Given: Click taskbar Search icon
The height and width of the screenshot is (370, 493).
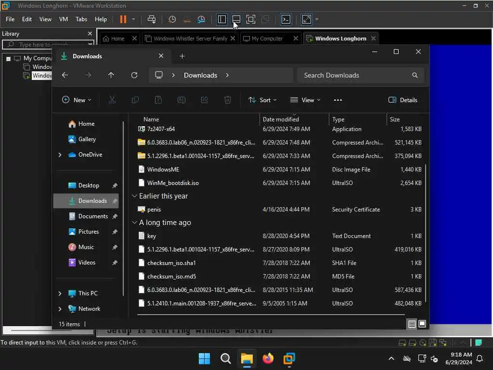Looking at the screenshot, I should click(x=226, y=358).
